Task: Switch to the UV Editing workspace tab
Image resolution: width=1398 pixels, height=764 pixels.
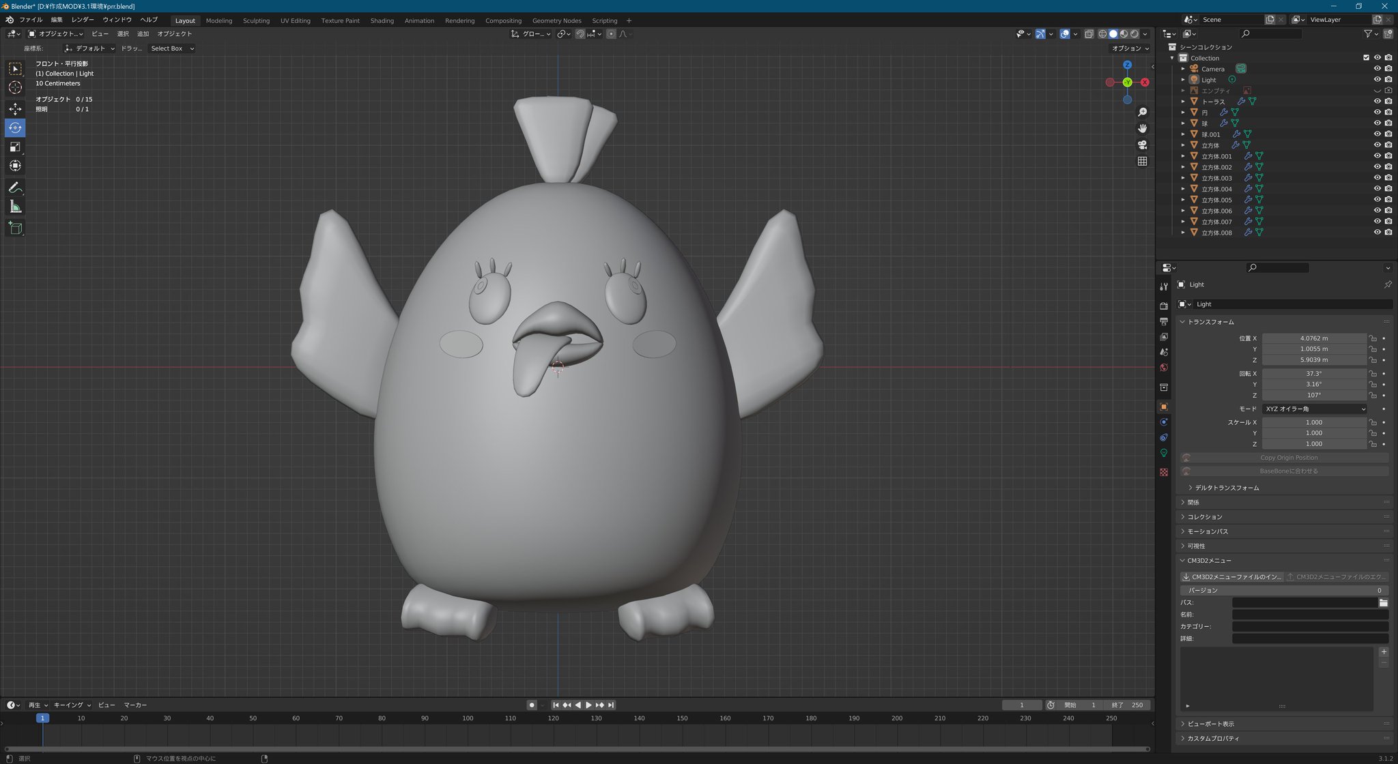Action: pyautogui.click(x=295, y=20)
